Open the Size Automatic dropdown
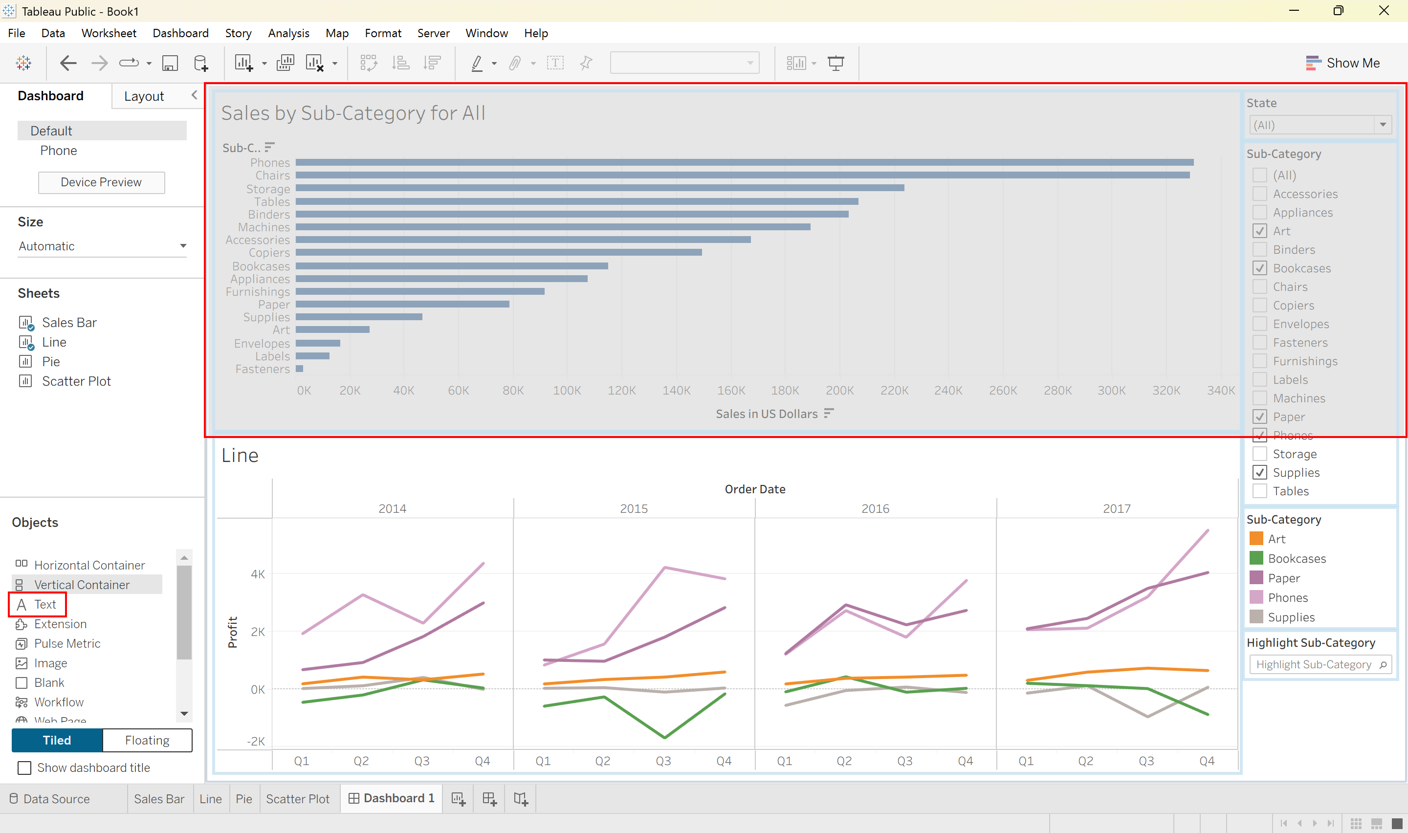 point(102,246)
